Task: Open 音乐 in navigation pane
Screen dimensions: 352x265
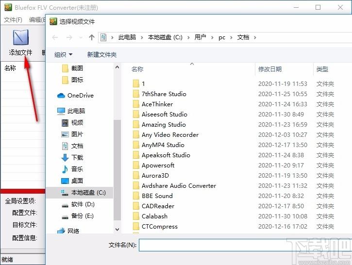Action: click(x=72, y=169)
